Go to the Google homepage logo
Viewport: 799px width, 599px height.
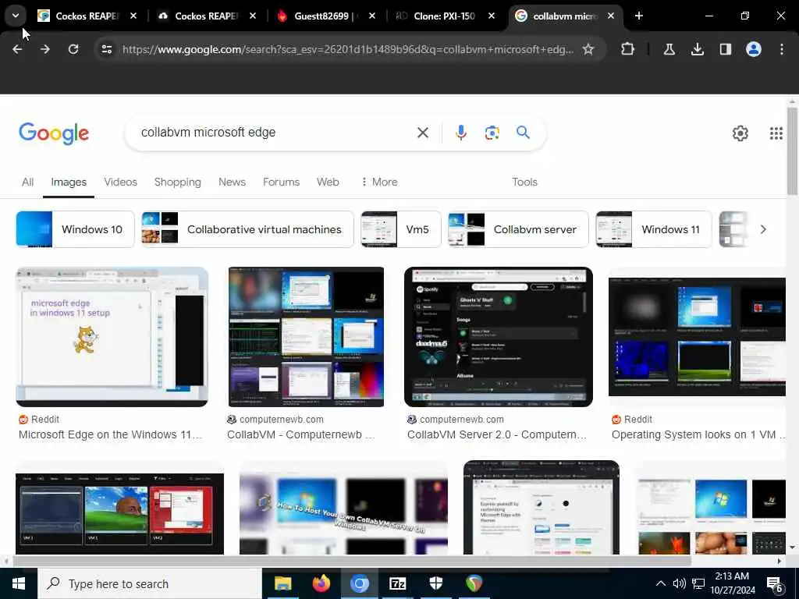click(x=54, y=133)
